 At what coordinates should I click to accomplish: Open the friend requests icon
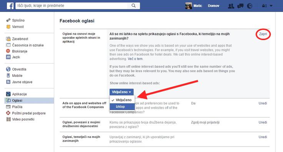pyautogui.click(x=231, y=6)
